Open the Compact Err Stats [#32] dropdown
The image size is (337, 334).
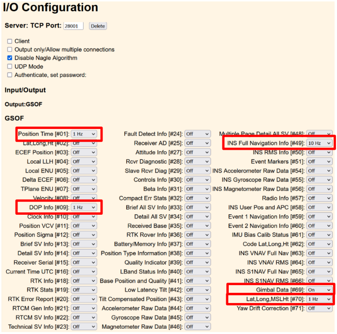pyautogui.click(x=198, y=198)
